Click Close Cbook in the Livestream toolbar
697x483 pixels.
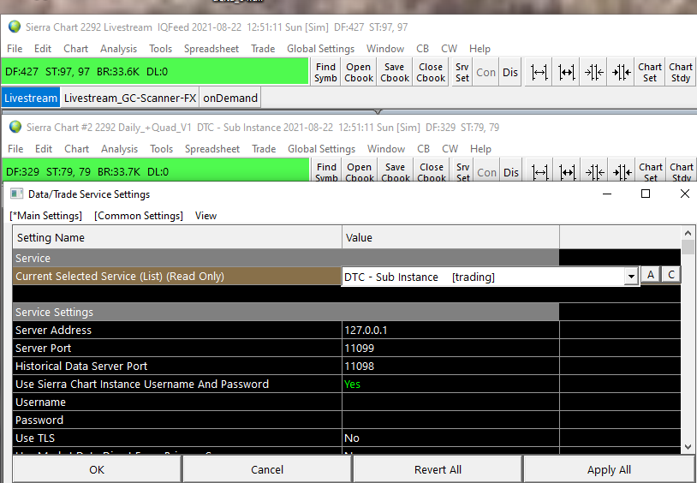tap(431, 72)
